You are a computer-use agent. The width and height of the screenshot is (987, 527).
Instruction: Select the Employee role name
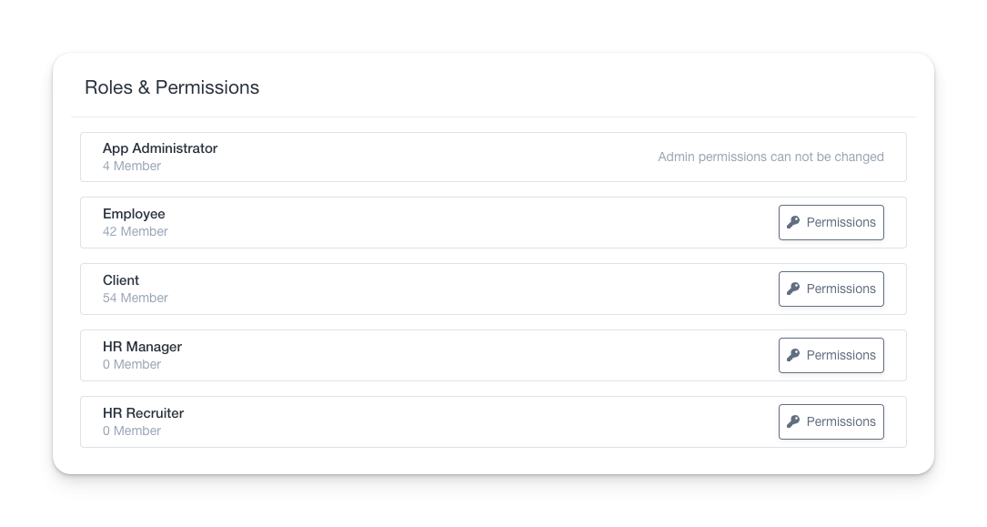(x=134, y=214)
